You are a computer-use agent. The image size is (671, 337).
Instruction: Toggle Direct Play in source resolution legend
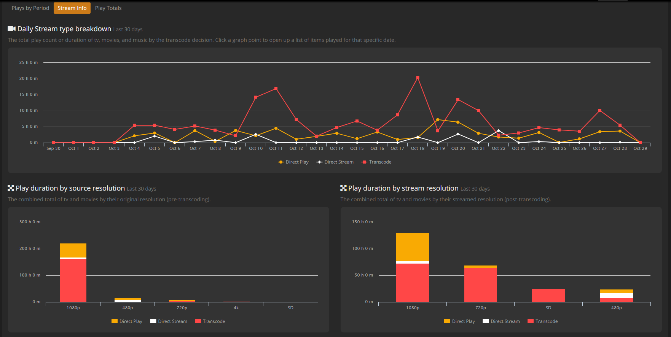pyautogui.click(x=127, y=321)
